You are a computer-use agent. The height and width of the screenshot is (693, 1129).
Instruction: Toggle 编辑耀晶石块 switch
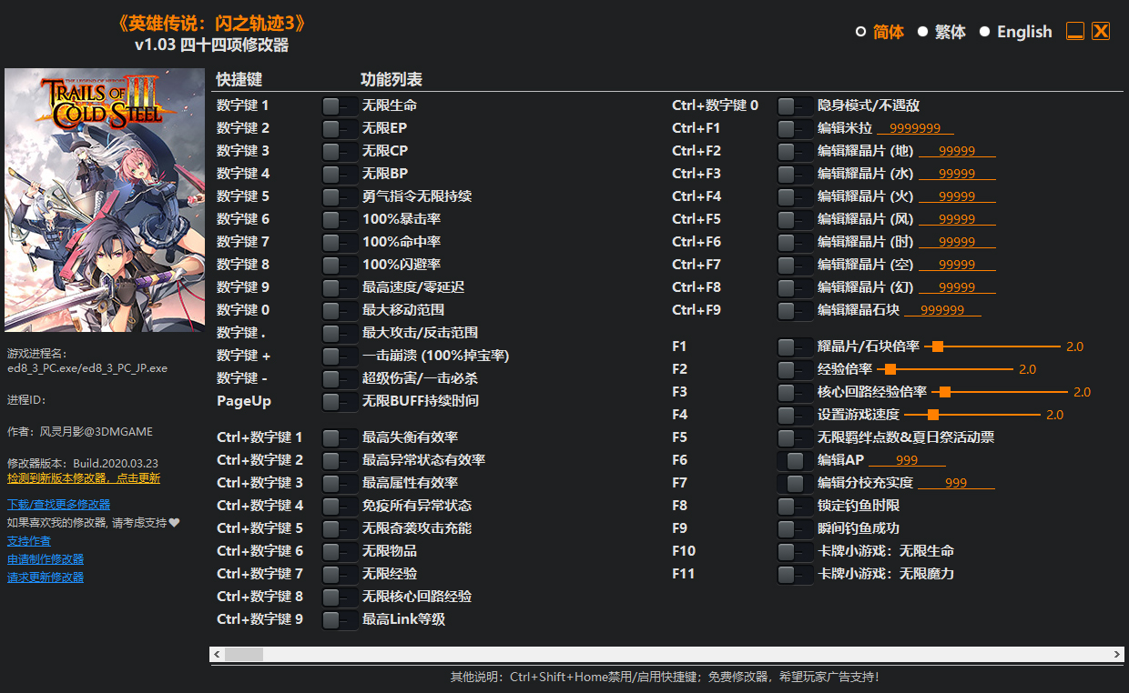click(x=795, y=310)
